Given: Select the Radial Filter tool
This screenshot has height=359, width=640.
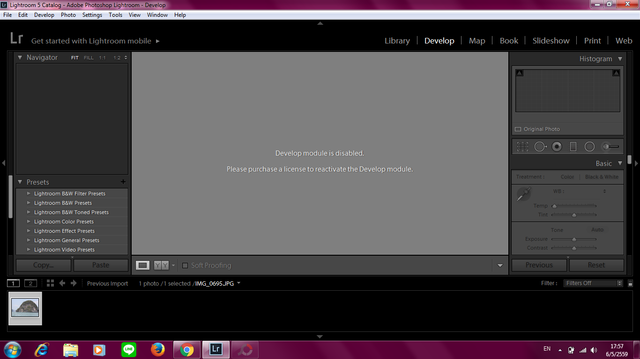Looking at the screenshot, I should (589, 147).
